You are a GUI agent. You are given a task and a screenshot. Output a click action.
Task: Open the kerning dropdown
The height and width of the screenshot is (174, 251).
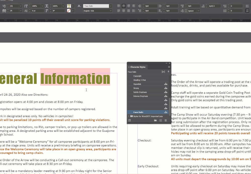[21, 6]
